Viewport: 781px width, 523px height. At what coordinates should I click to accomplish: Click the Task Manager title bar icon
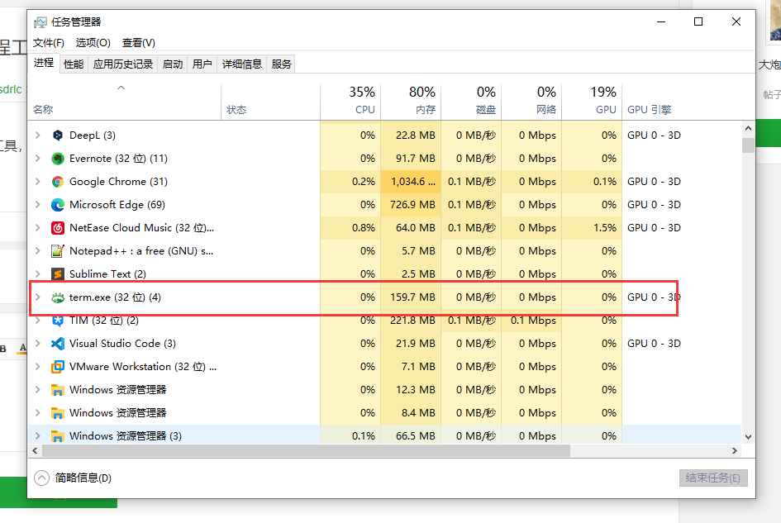click(40, 22)
